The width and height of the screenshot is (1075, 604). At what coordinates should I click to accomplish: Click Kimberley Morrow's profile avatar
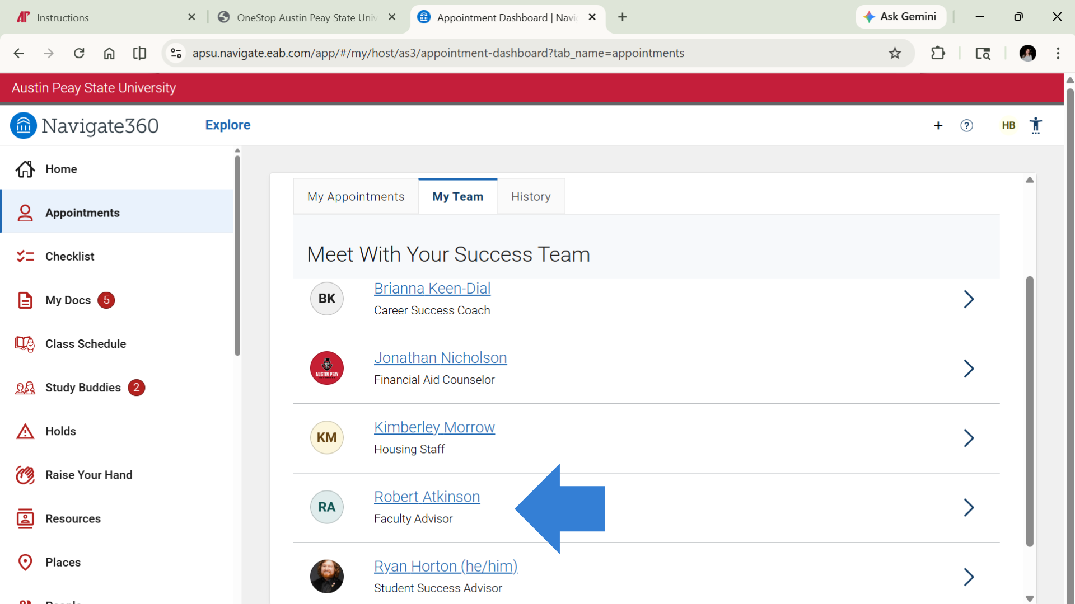coord(327,437)
